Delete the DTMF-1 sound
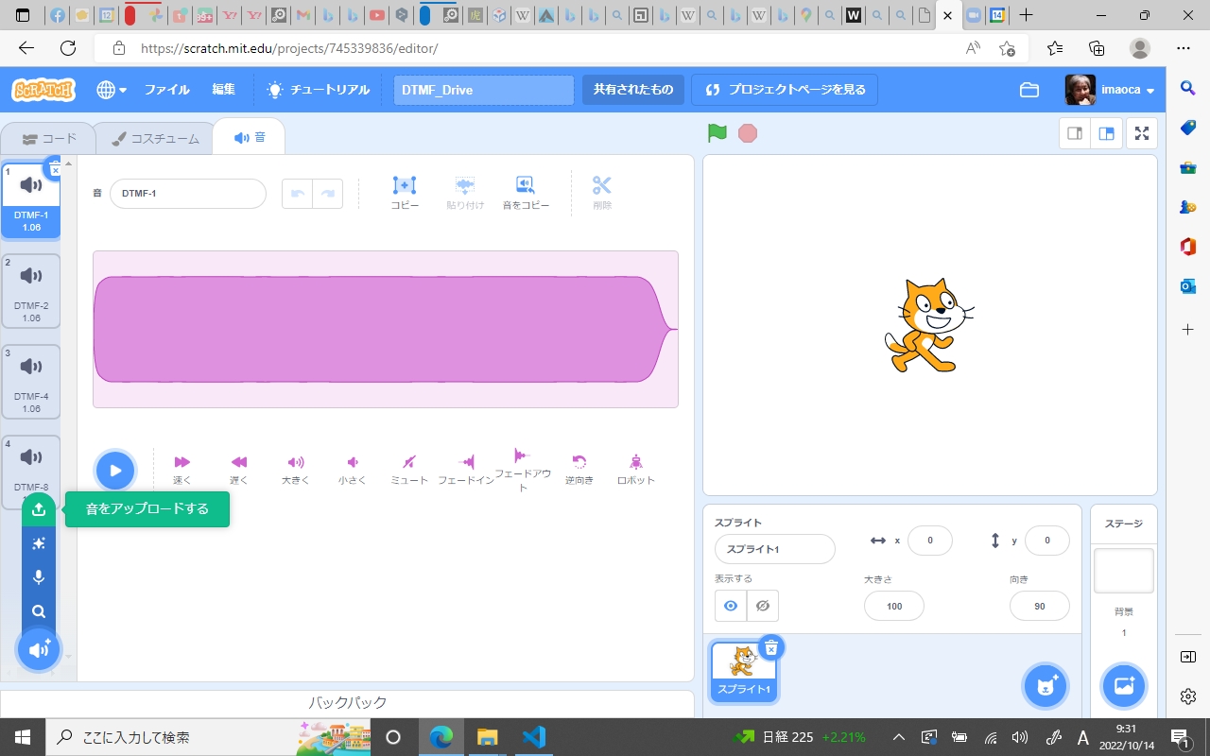 [x=55, y=168]
